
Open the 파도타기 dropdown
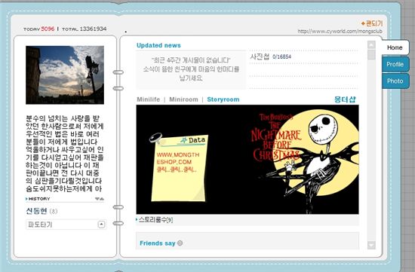coord(66,225)
